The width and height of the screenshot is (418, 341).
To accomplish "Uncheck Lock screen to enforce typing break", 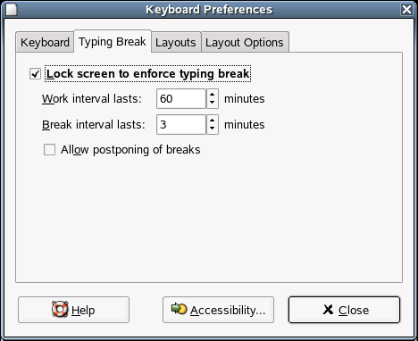I will point(35,74).
